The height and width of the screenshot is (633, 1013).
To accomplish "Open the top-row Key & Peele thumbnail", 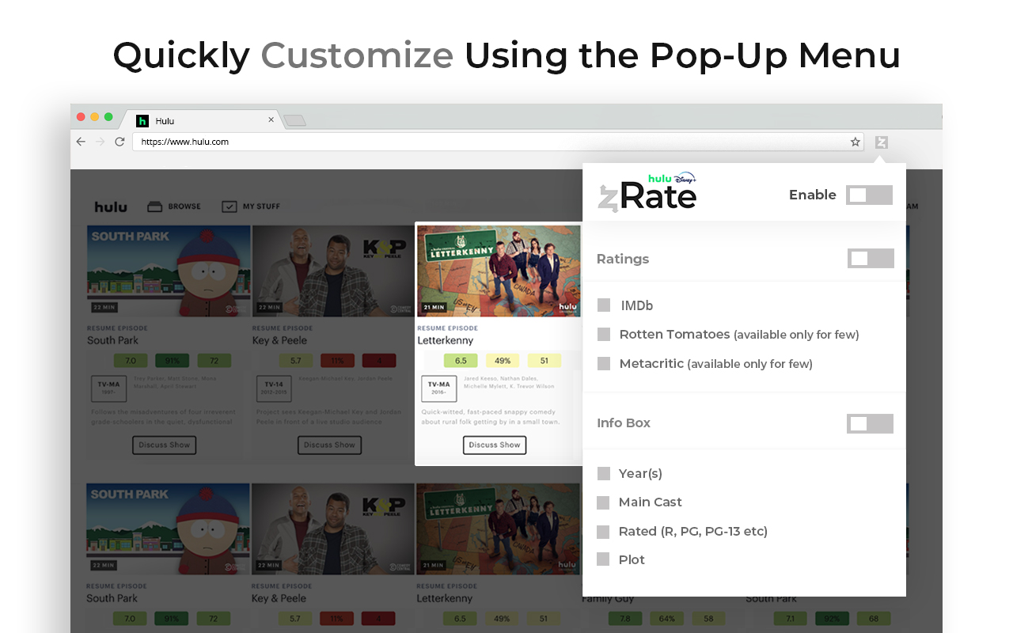I will click(333, 271).
